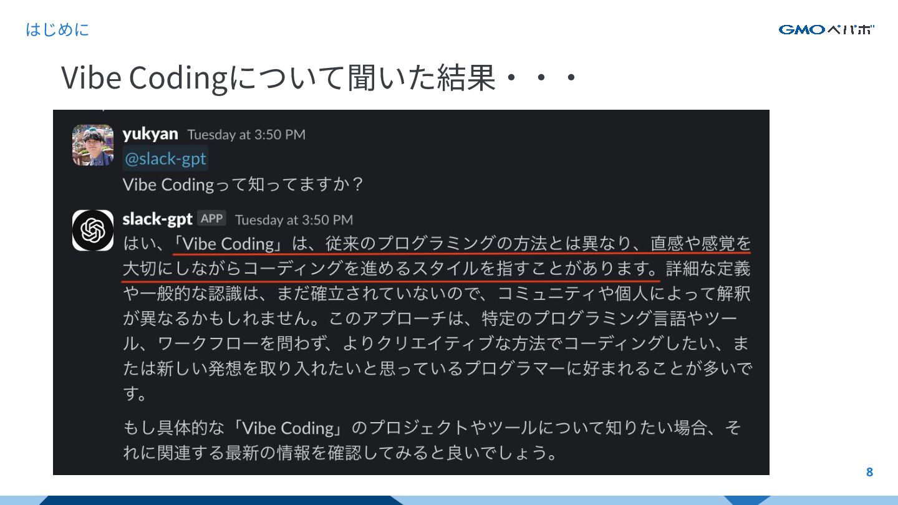Click the slide page number 8

click(870, 472)
